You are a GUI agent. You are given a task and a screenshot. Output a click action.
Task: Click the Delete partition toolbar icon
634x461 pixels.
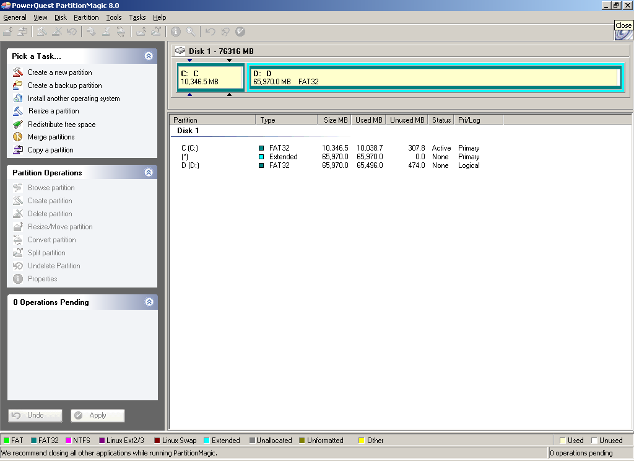click(57, 32)
